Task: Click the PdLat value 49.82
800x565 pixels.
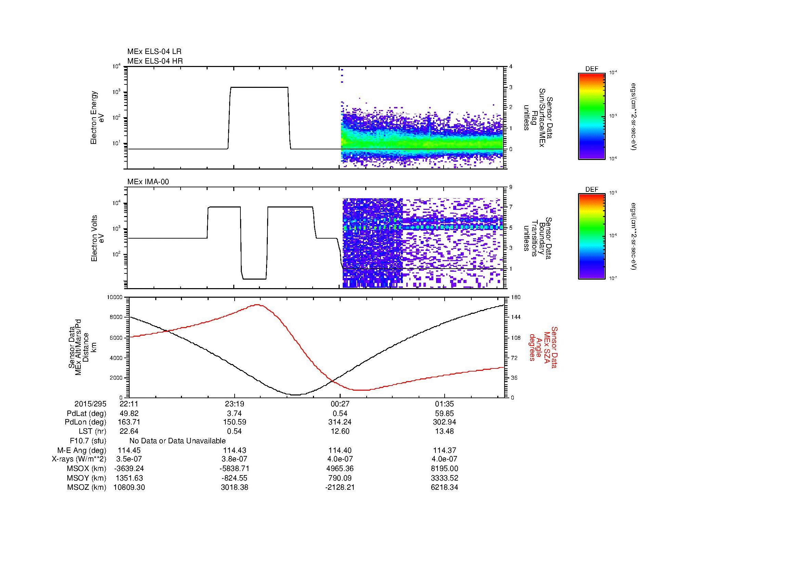Action: tap(129, 414)
